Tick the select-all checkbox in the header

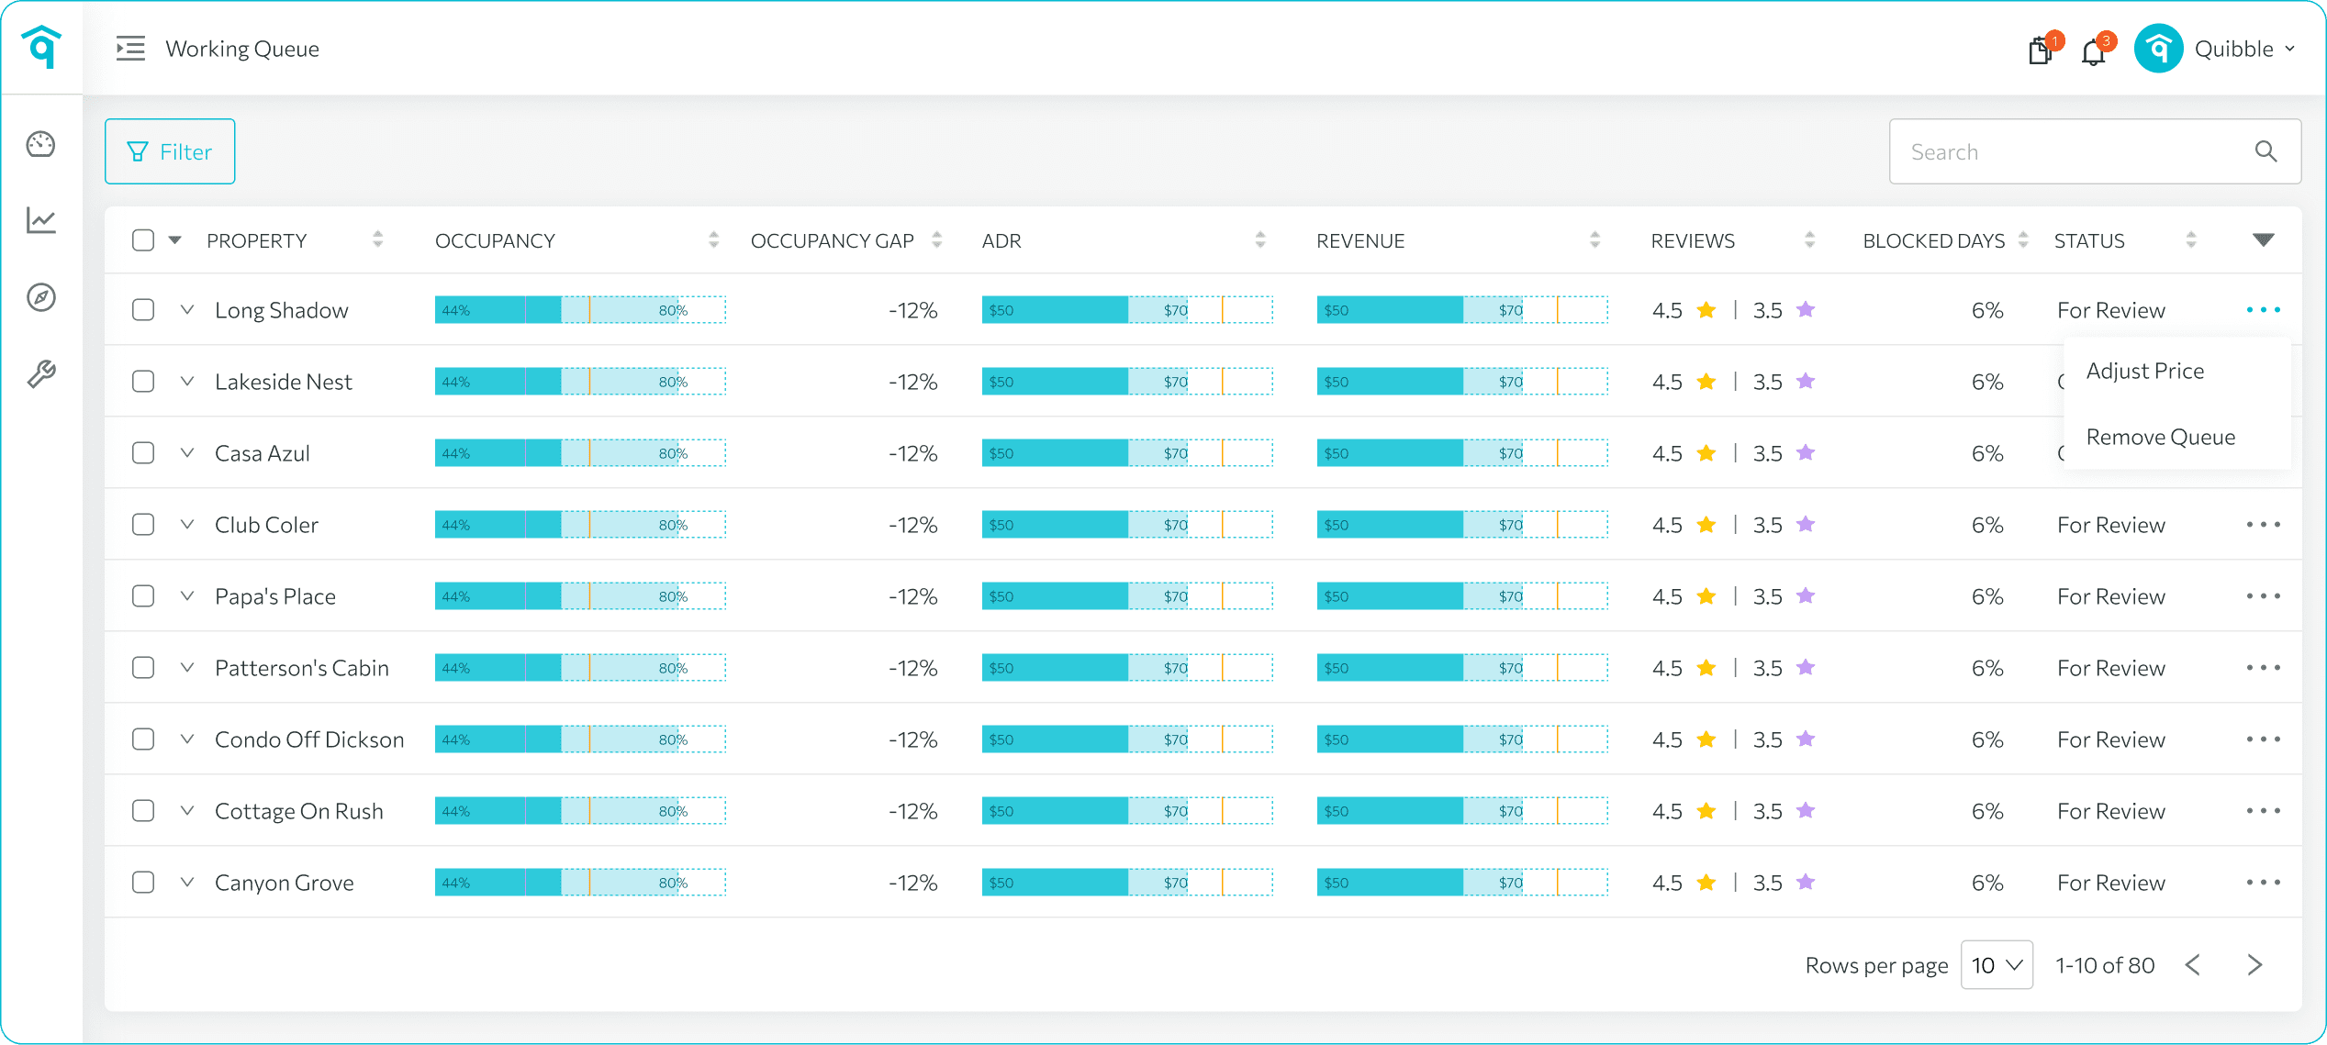(143, 240)
